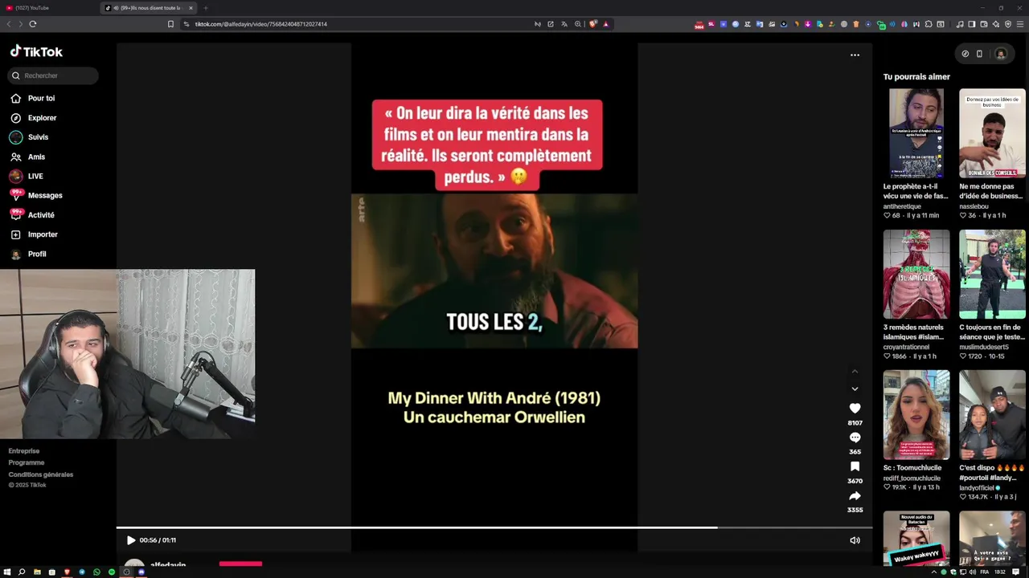Bookmark page with address bar bookmark icon
The height and width of the screenshot is (578, 1029).
click(170, 24)
